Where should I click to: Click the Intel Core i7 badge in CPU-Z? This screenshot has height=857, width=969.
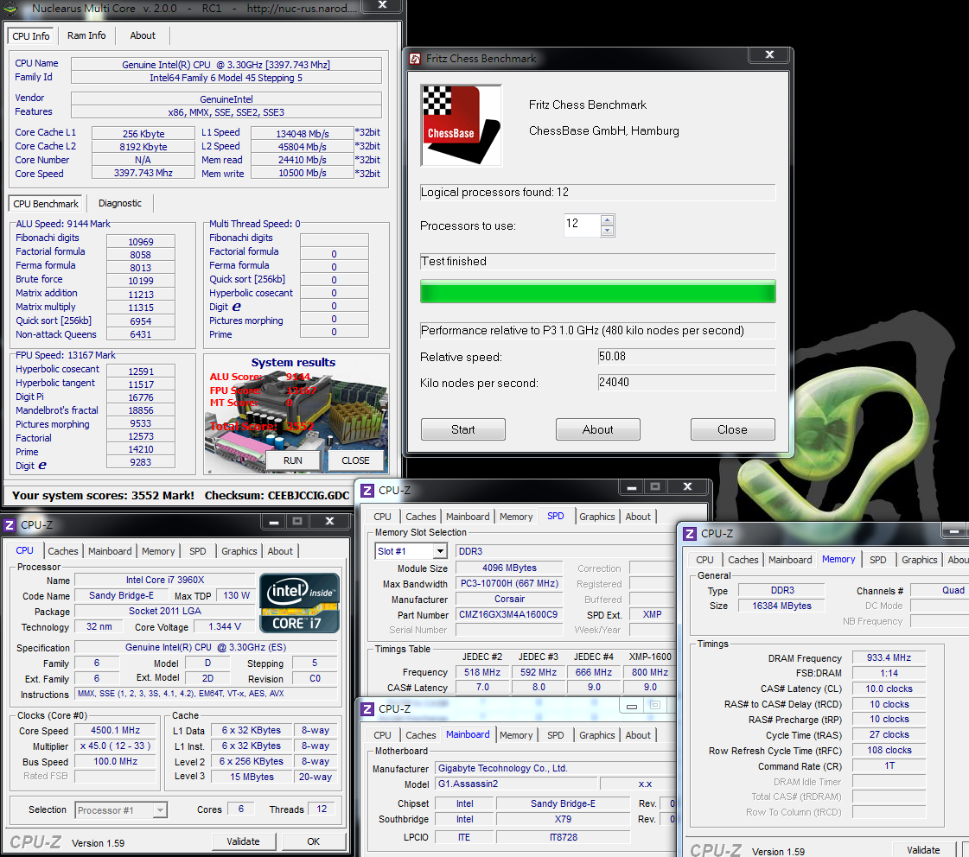(299, 603)
